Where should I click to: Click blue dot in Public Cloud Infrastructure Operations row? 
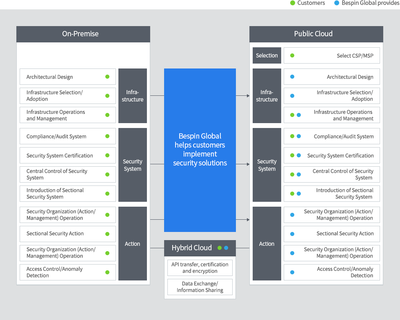pyautogui.click(x=299, y=115)
